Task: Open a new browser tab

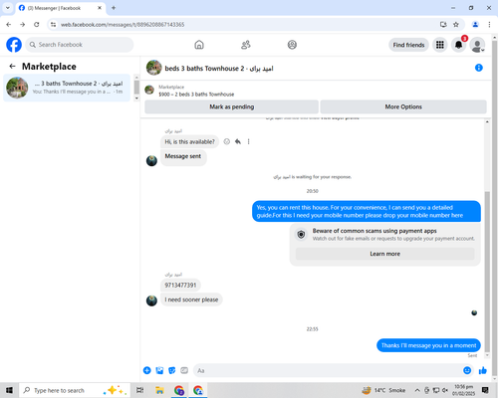Action: 114,8
